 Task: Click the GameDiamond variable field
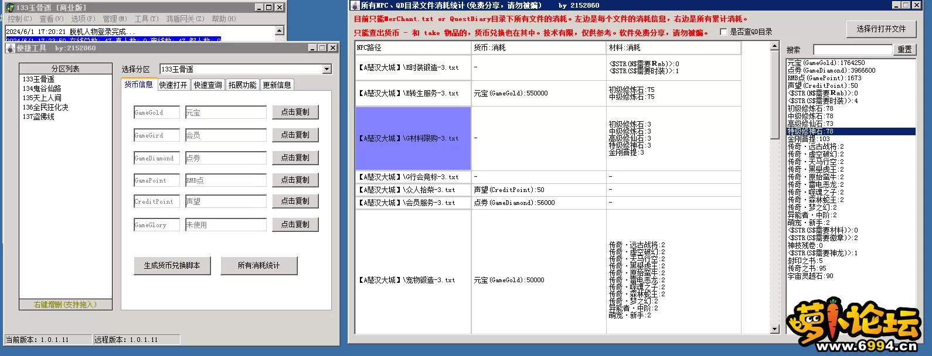pos(157,158)
